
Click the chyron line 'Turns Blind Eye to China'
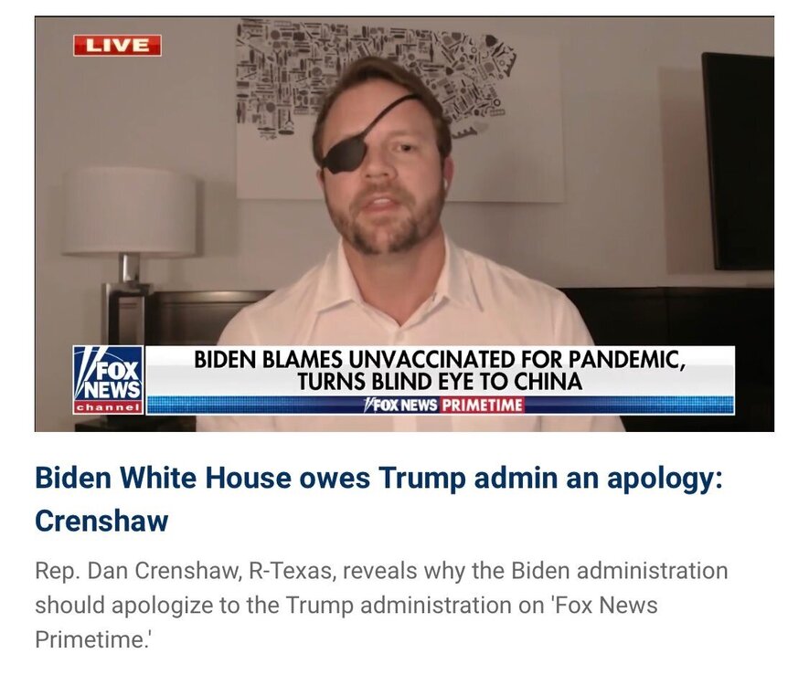440,382
